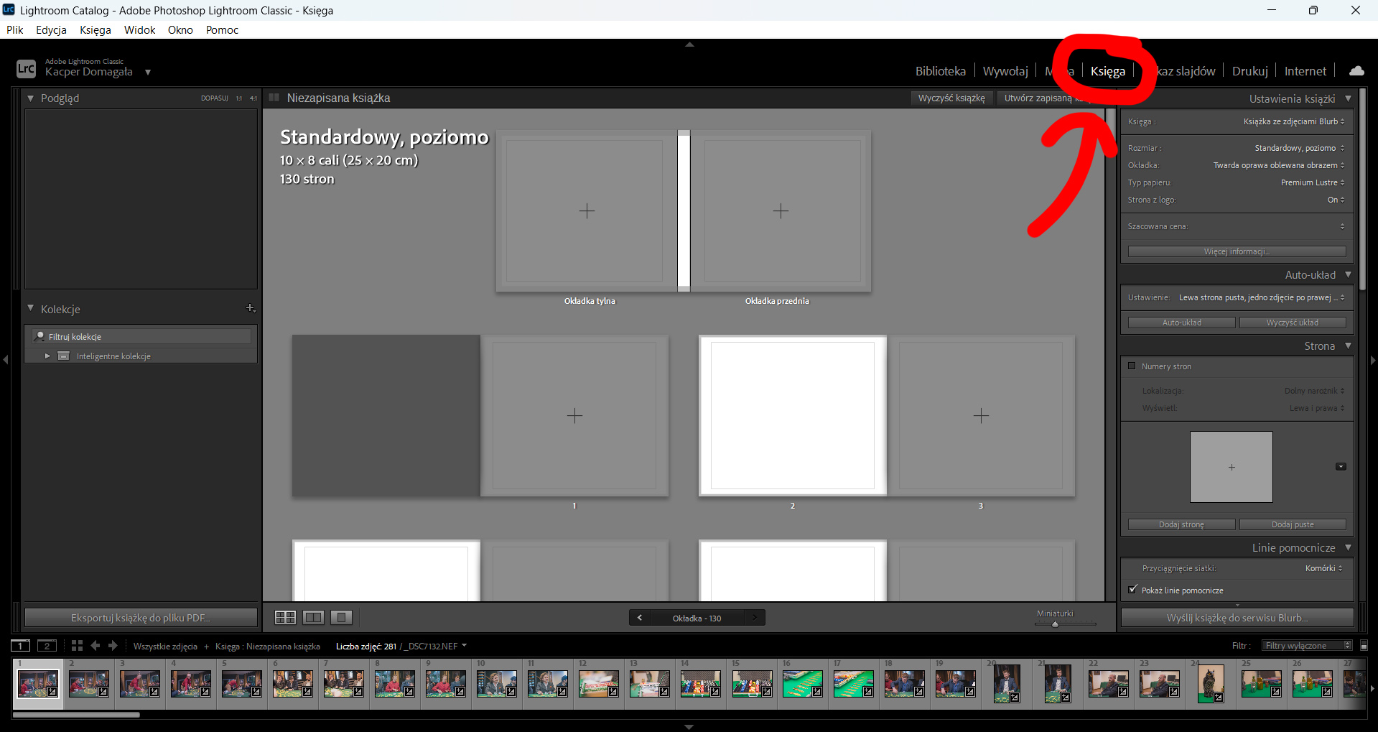The height and width of the screenshot is (732, 1378).
Task: Toggle the filter switch beside Filtry wyłączone
Action: pyautogui.click(x=1364, y=646)
